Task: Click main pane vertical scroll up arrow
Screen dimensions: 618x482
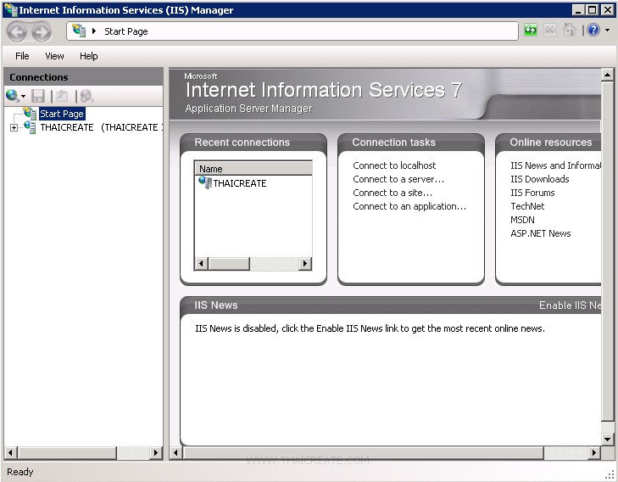Action: click(607, 75)
